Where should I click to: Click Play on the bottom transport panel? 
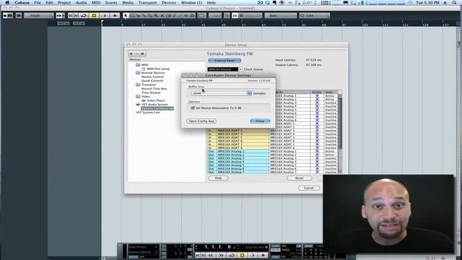(x=253, y=255)
